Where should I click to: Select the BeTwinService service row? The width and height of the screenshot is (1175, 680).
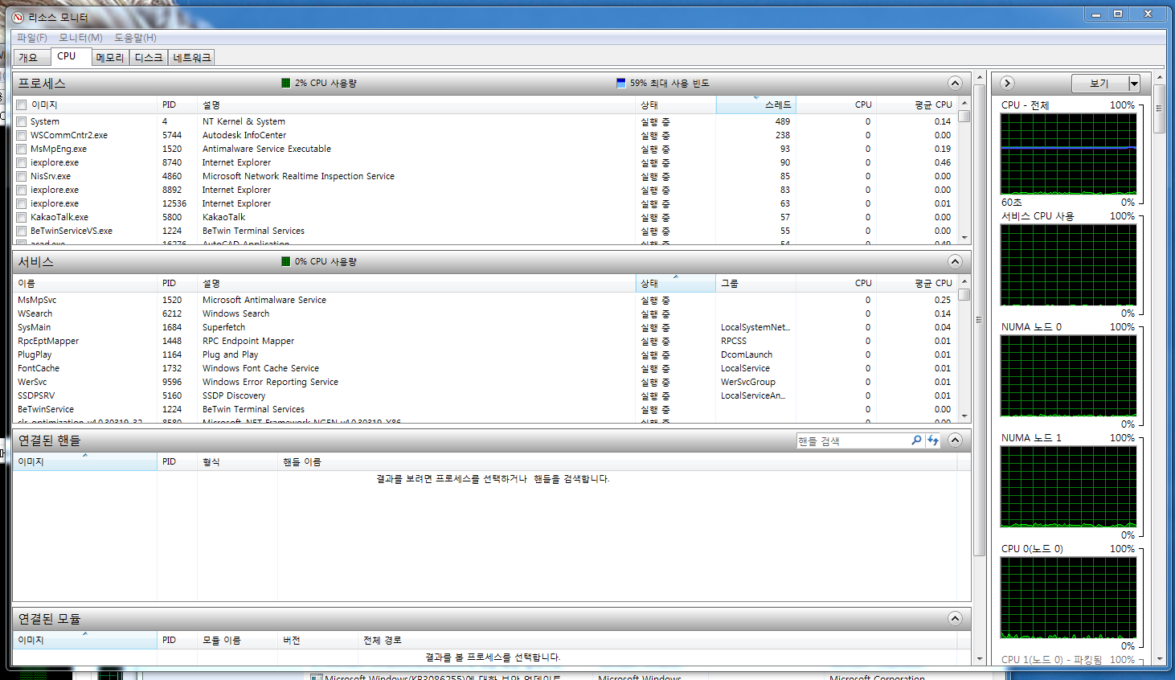click(485, 409)
